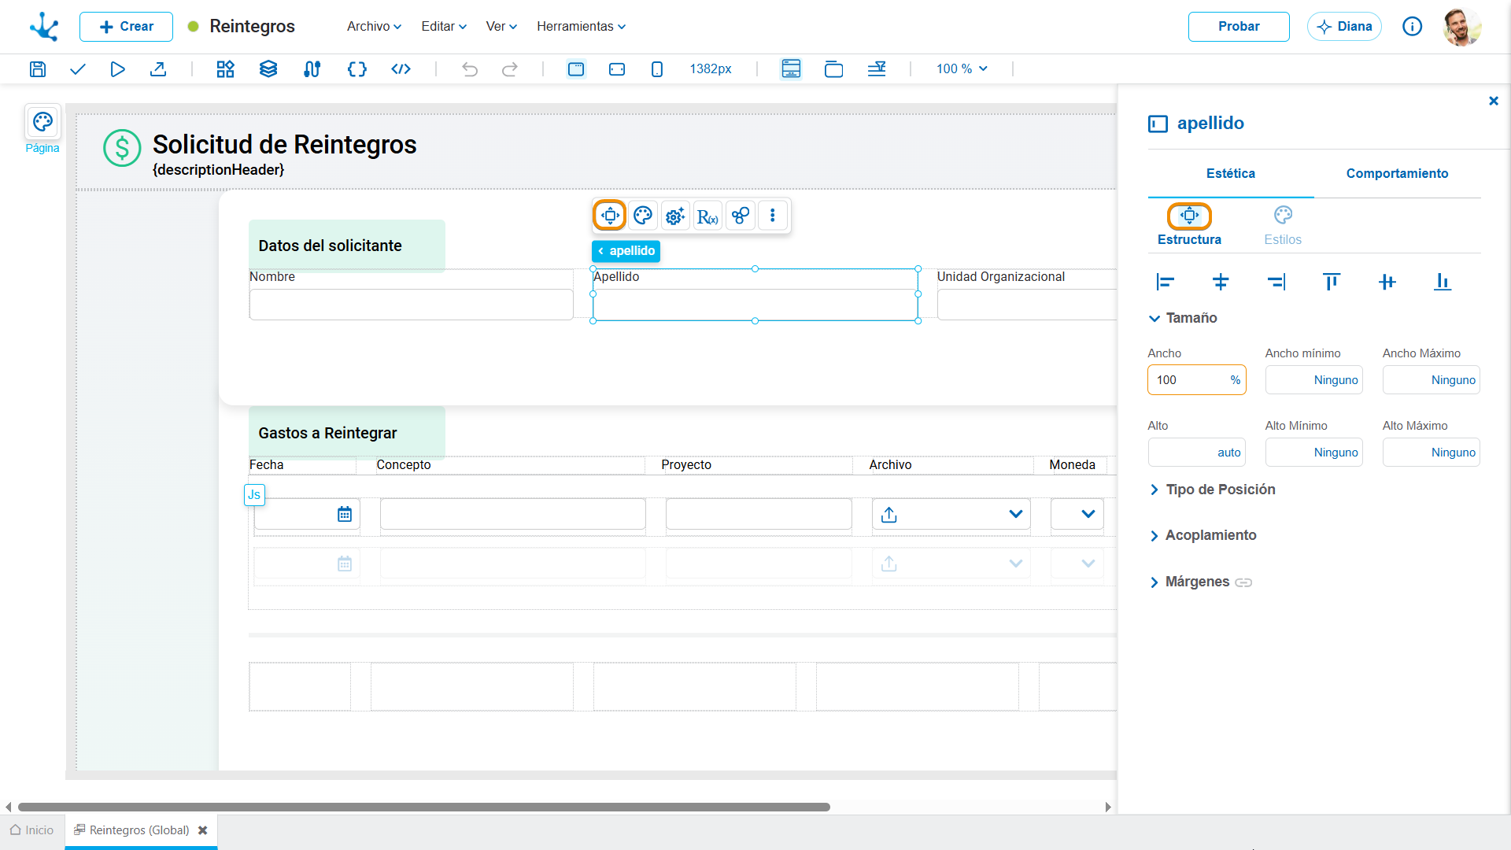Click the Crear button
This screenshot has width=1511, height=850.
126,27
